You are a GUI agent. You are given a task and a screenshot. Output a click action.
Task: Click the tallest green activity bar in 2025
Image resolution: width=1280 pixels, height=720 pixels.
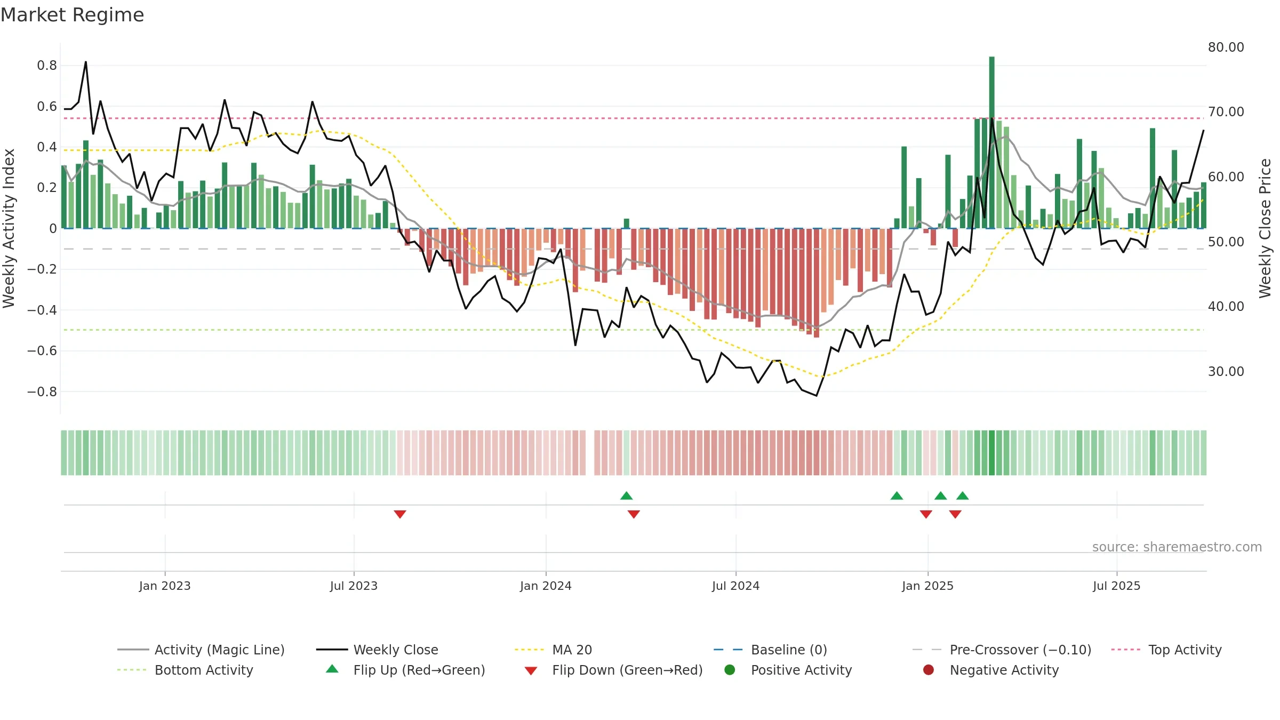(x=992, y=142)
